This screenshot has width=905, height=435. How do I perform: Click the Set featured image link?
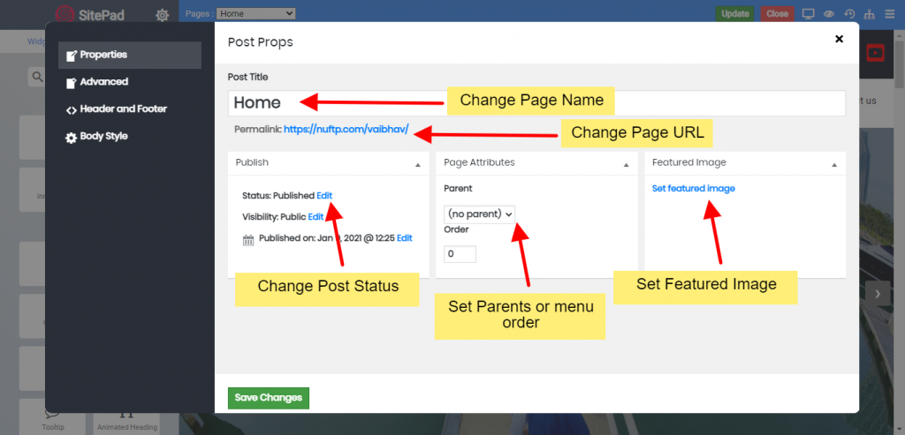[693, 189]
